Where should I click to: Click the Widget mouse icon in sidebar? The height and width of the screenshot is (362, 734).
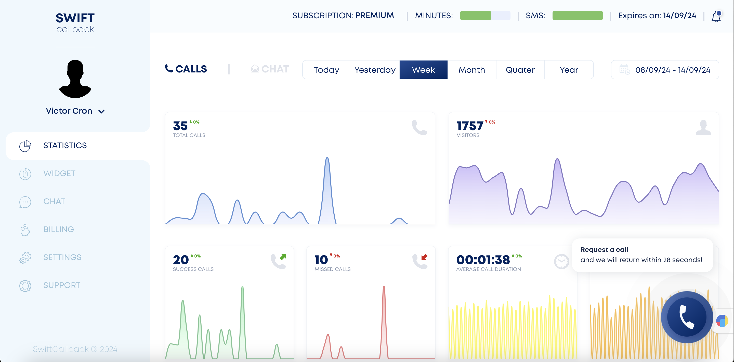click(25, 174)
